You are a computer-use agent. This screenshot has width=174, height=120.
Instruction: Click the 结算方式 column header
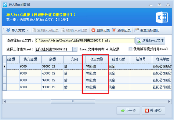coord(119,59)
